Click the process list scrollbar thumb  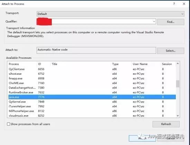pos(178,84)
